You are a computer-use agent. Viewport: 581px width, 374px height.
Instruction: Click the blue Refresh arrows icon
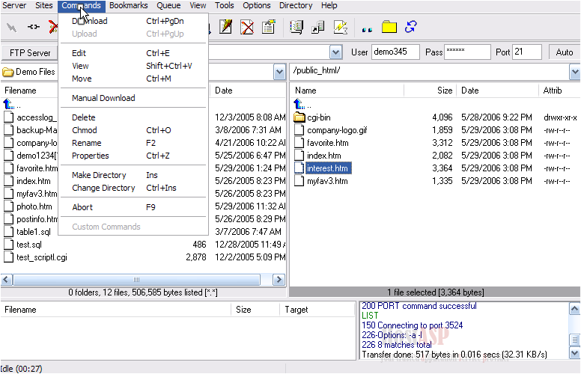410,27
